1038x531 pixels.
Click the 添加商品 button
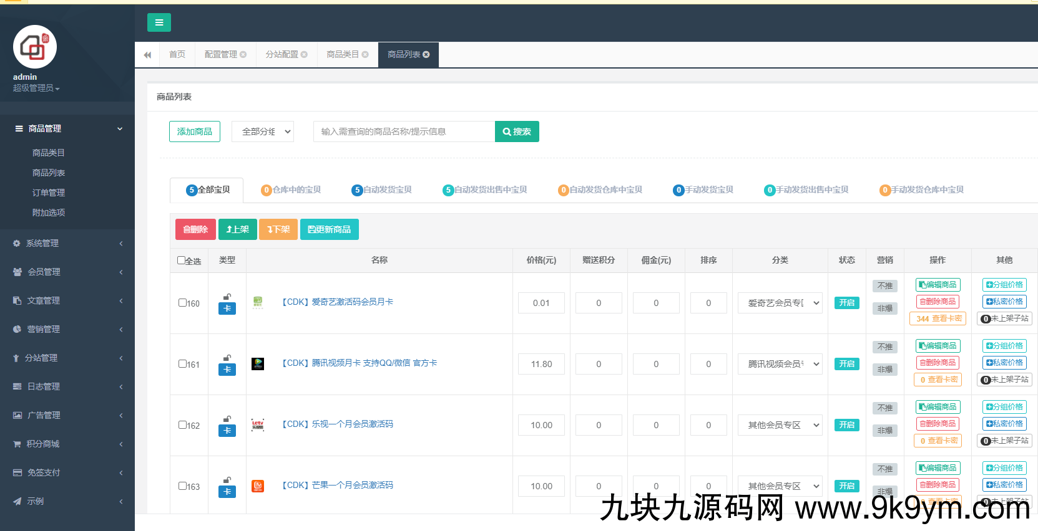tap(195, 132)
